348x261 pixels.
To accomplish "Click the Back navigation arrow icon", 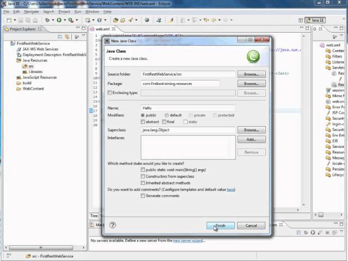I will [x=214, y=20].
